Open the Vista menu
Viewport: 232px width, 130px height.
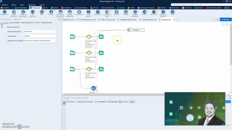coord(22,5)
